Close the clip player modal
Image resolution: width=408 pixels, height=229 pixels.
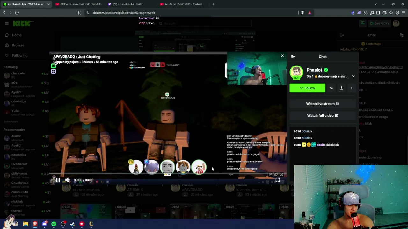282,56
